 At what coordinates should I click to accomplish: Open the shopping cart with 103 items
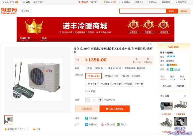pos(110,2)
